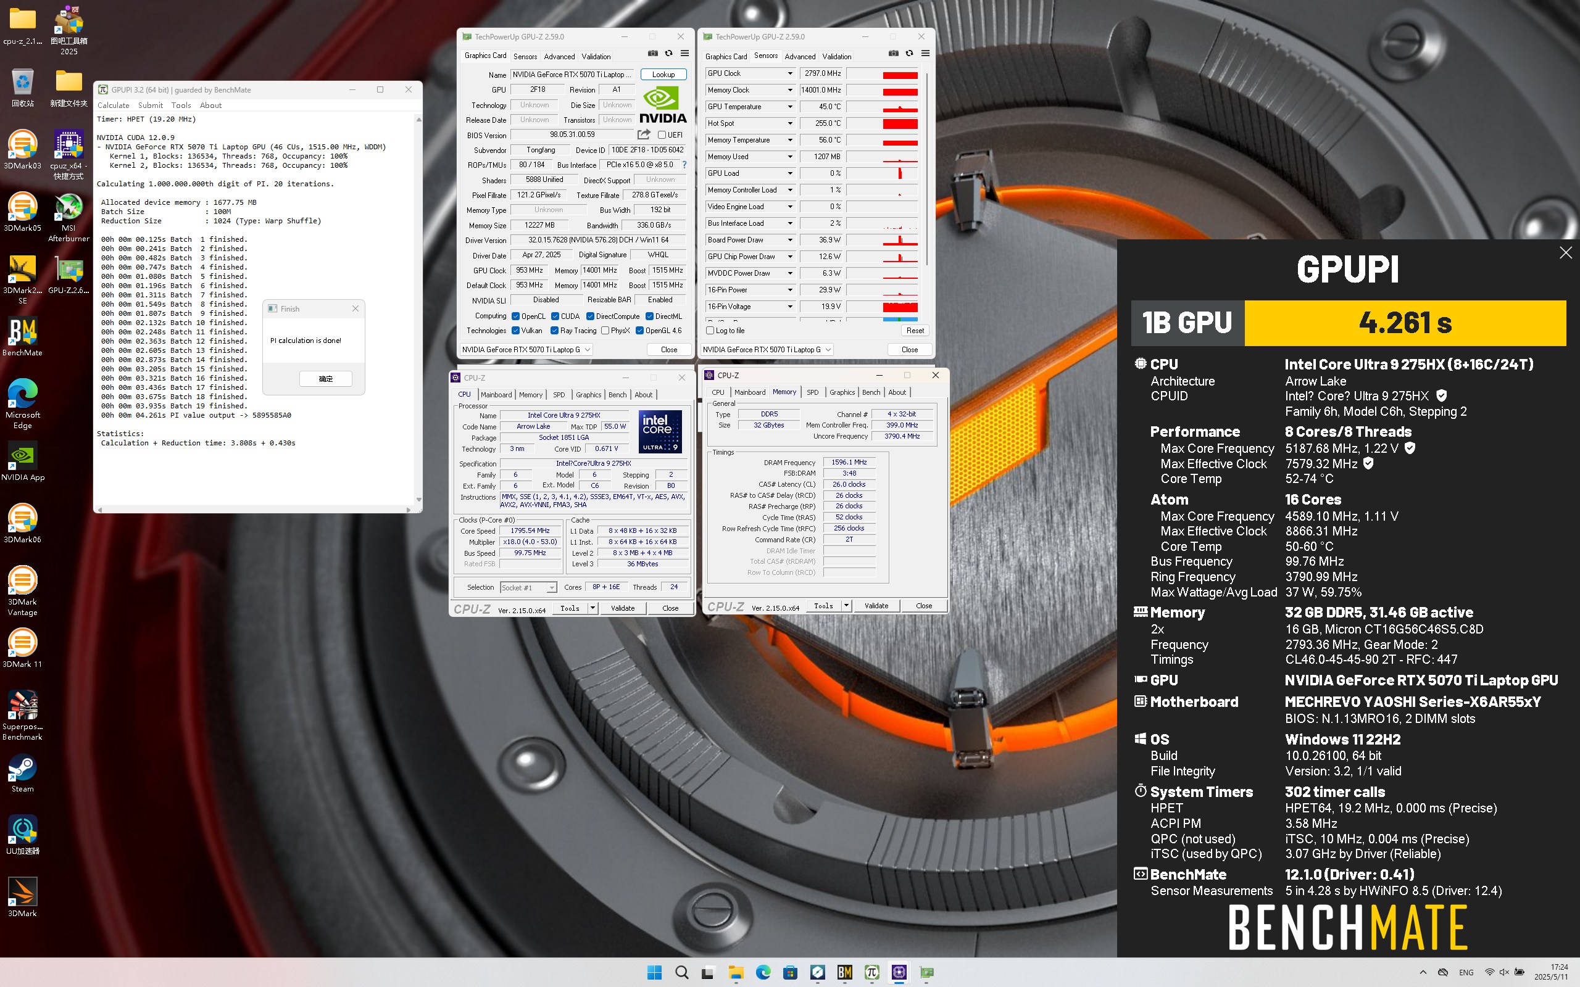Image resolution: width=1580 pixels, height=987 pixels.
Task: Expand the GPU Temperature sensor dropdown
Action: [790, 107]
